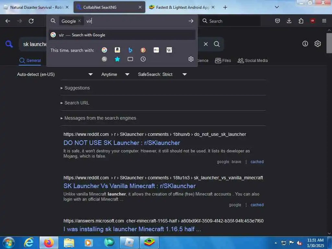Open Windows Start menu orb

[9, 243]
